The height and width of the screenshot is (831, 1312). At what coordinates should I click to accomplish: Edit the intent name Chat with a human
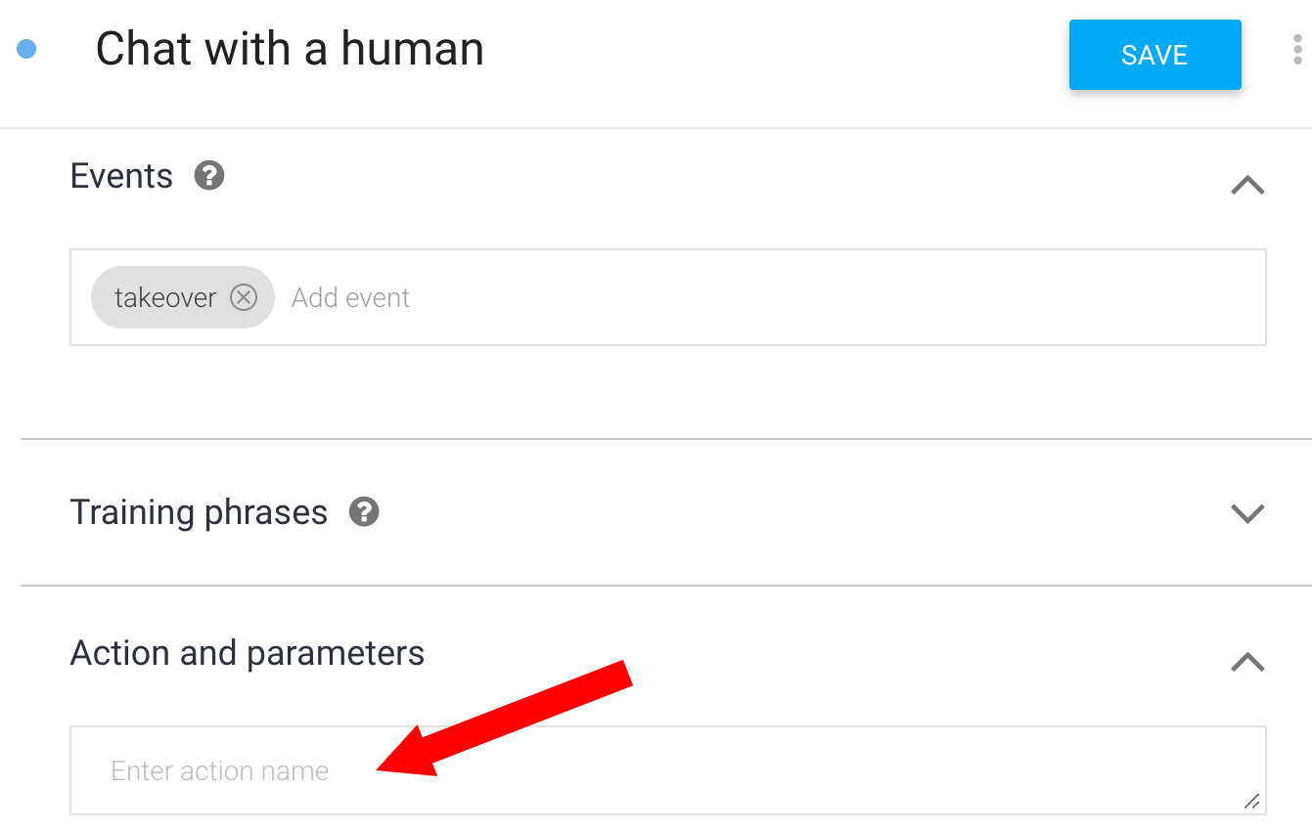tap(290, 49)
